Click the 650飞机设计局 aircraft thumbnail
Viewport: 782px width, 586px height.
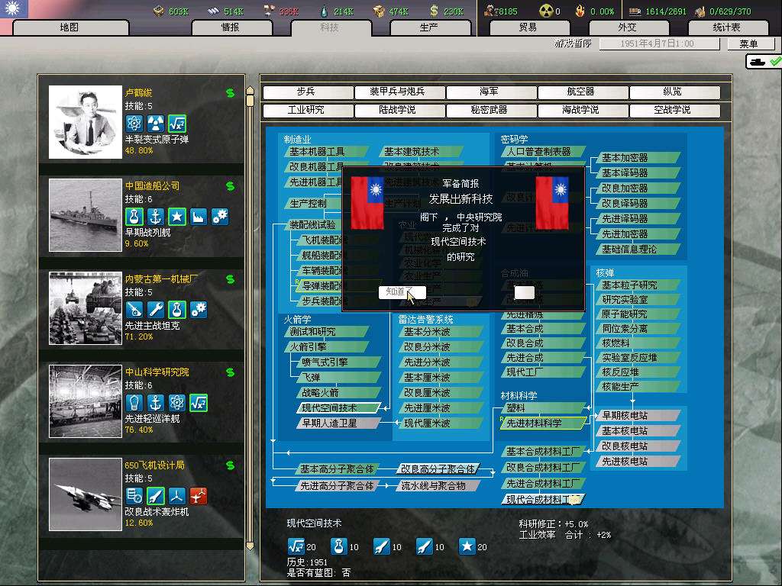point(86,494)
